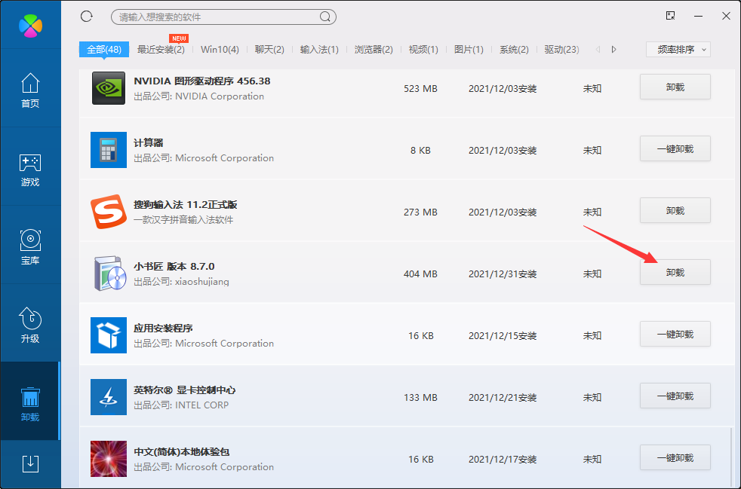The image size is (741, 489).
Task: Click the 计算器 calculator app icon
Action: (x=109, y=150)
